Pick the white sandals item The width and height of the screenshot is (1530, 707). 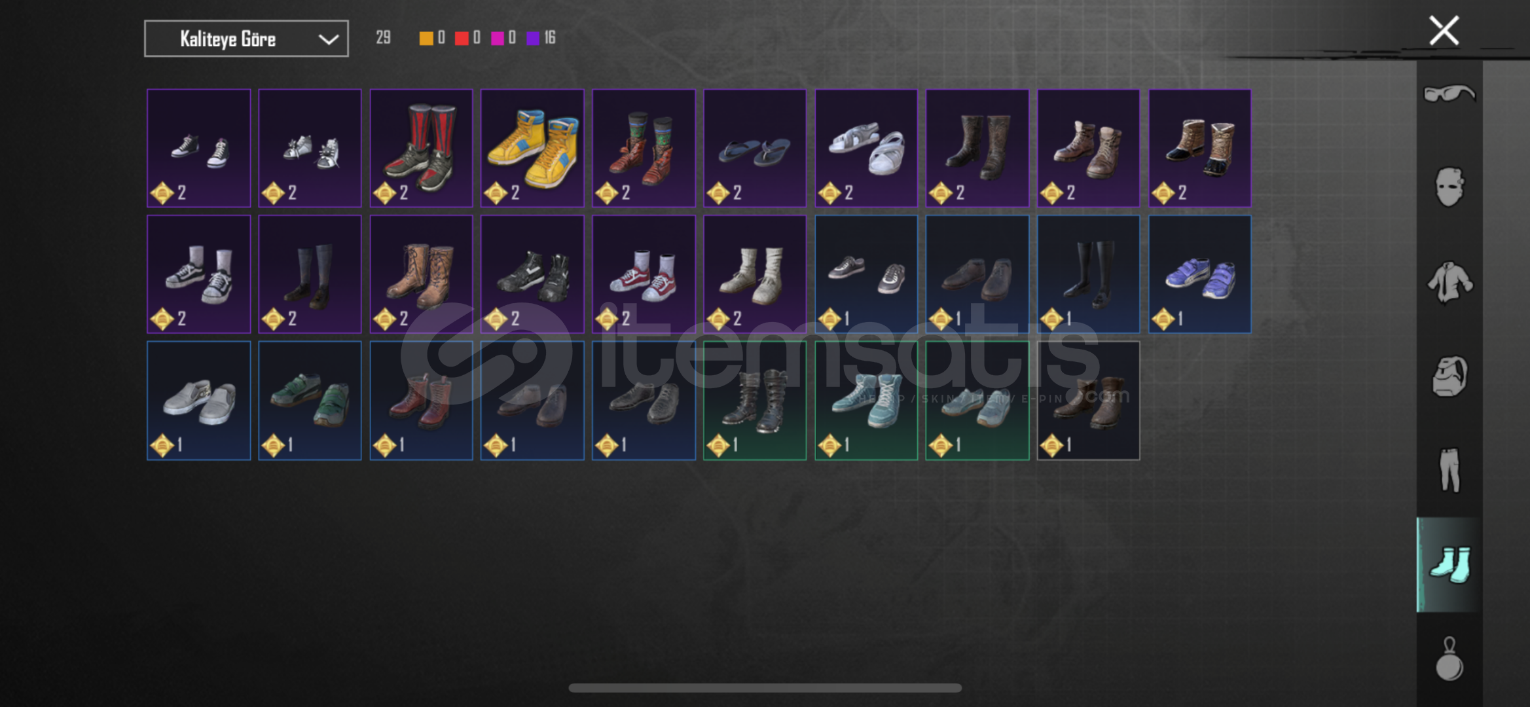tap(866, 148)
